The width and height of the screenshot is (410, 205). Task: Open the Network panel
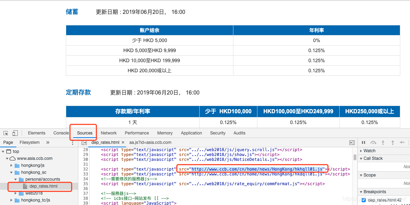pyautogui.click(x=109, y=133)
